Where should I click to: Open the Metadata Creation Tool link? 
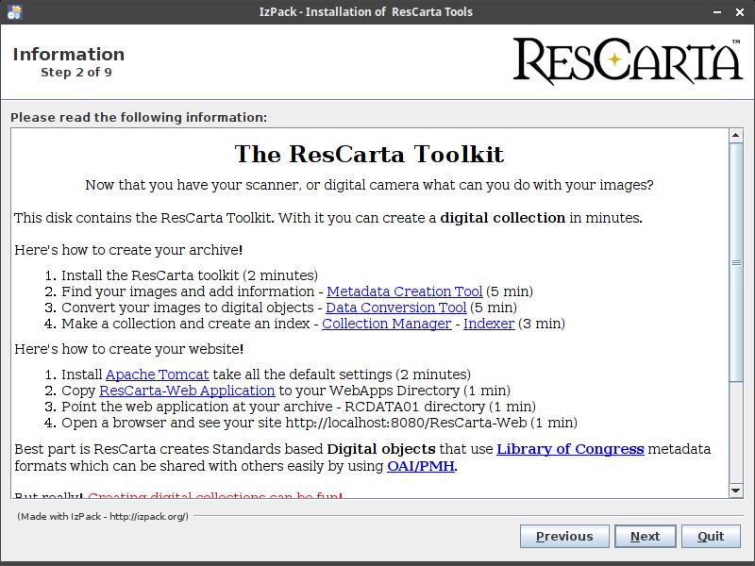[x=405, y=291]
